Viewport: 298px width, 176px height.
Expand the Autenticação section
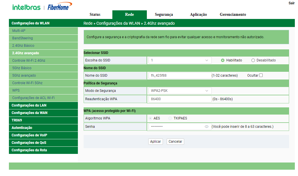pyautogui.click(x=43, y=128)
